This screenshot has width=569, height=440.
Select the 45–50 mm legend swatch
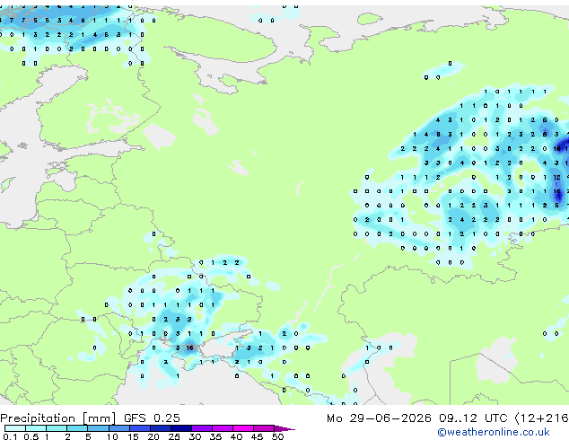coord(264,428)
